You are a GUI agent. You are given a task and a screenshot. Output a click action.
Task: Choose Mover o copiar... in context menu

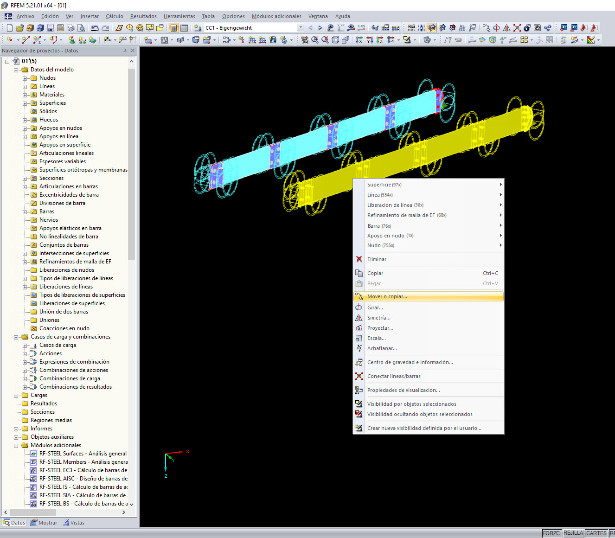[x=429, y=296]
